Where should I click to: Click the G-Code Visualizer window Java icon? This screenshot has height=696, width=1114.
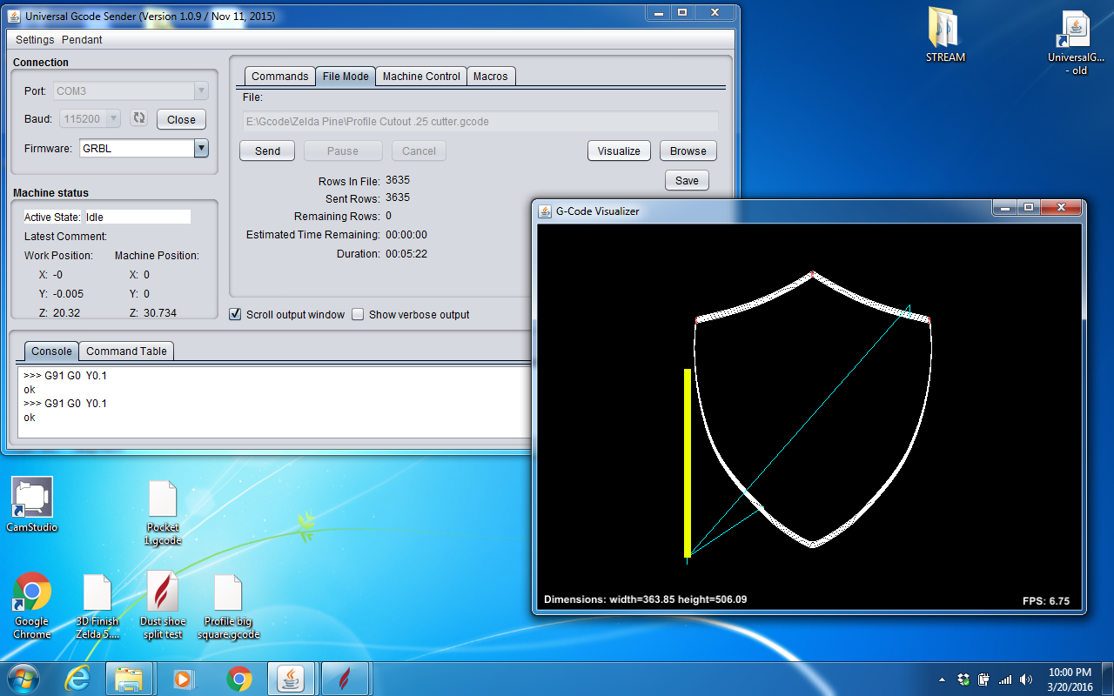[x=546, y=211]
